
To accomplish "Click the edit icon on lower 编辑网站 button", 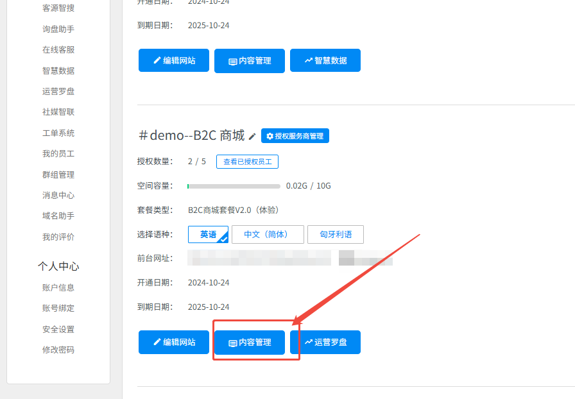I will [156, 342].
